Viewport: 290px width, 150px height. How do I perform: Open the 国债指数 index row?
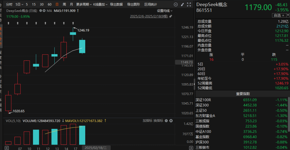[242, 126]
